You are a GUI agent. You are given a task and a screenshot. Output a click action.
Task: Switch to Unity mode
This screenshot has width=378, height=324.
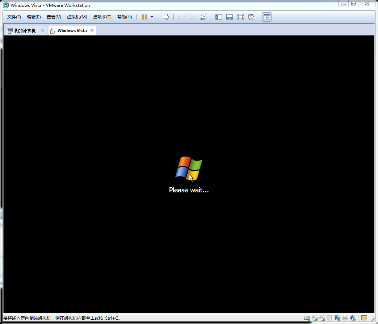pyautogui.click(x=251, y=17)
